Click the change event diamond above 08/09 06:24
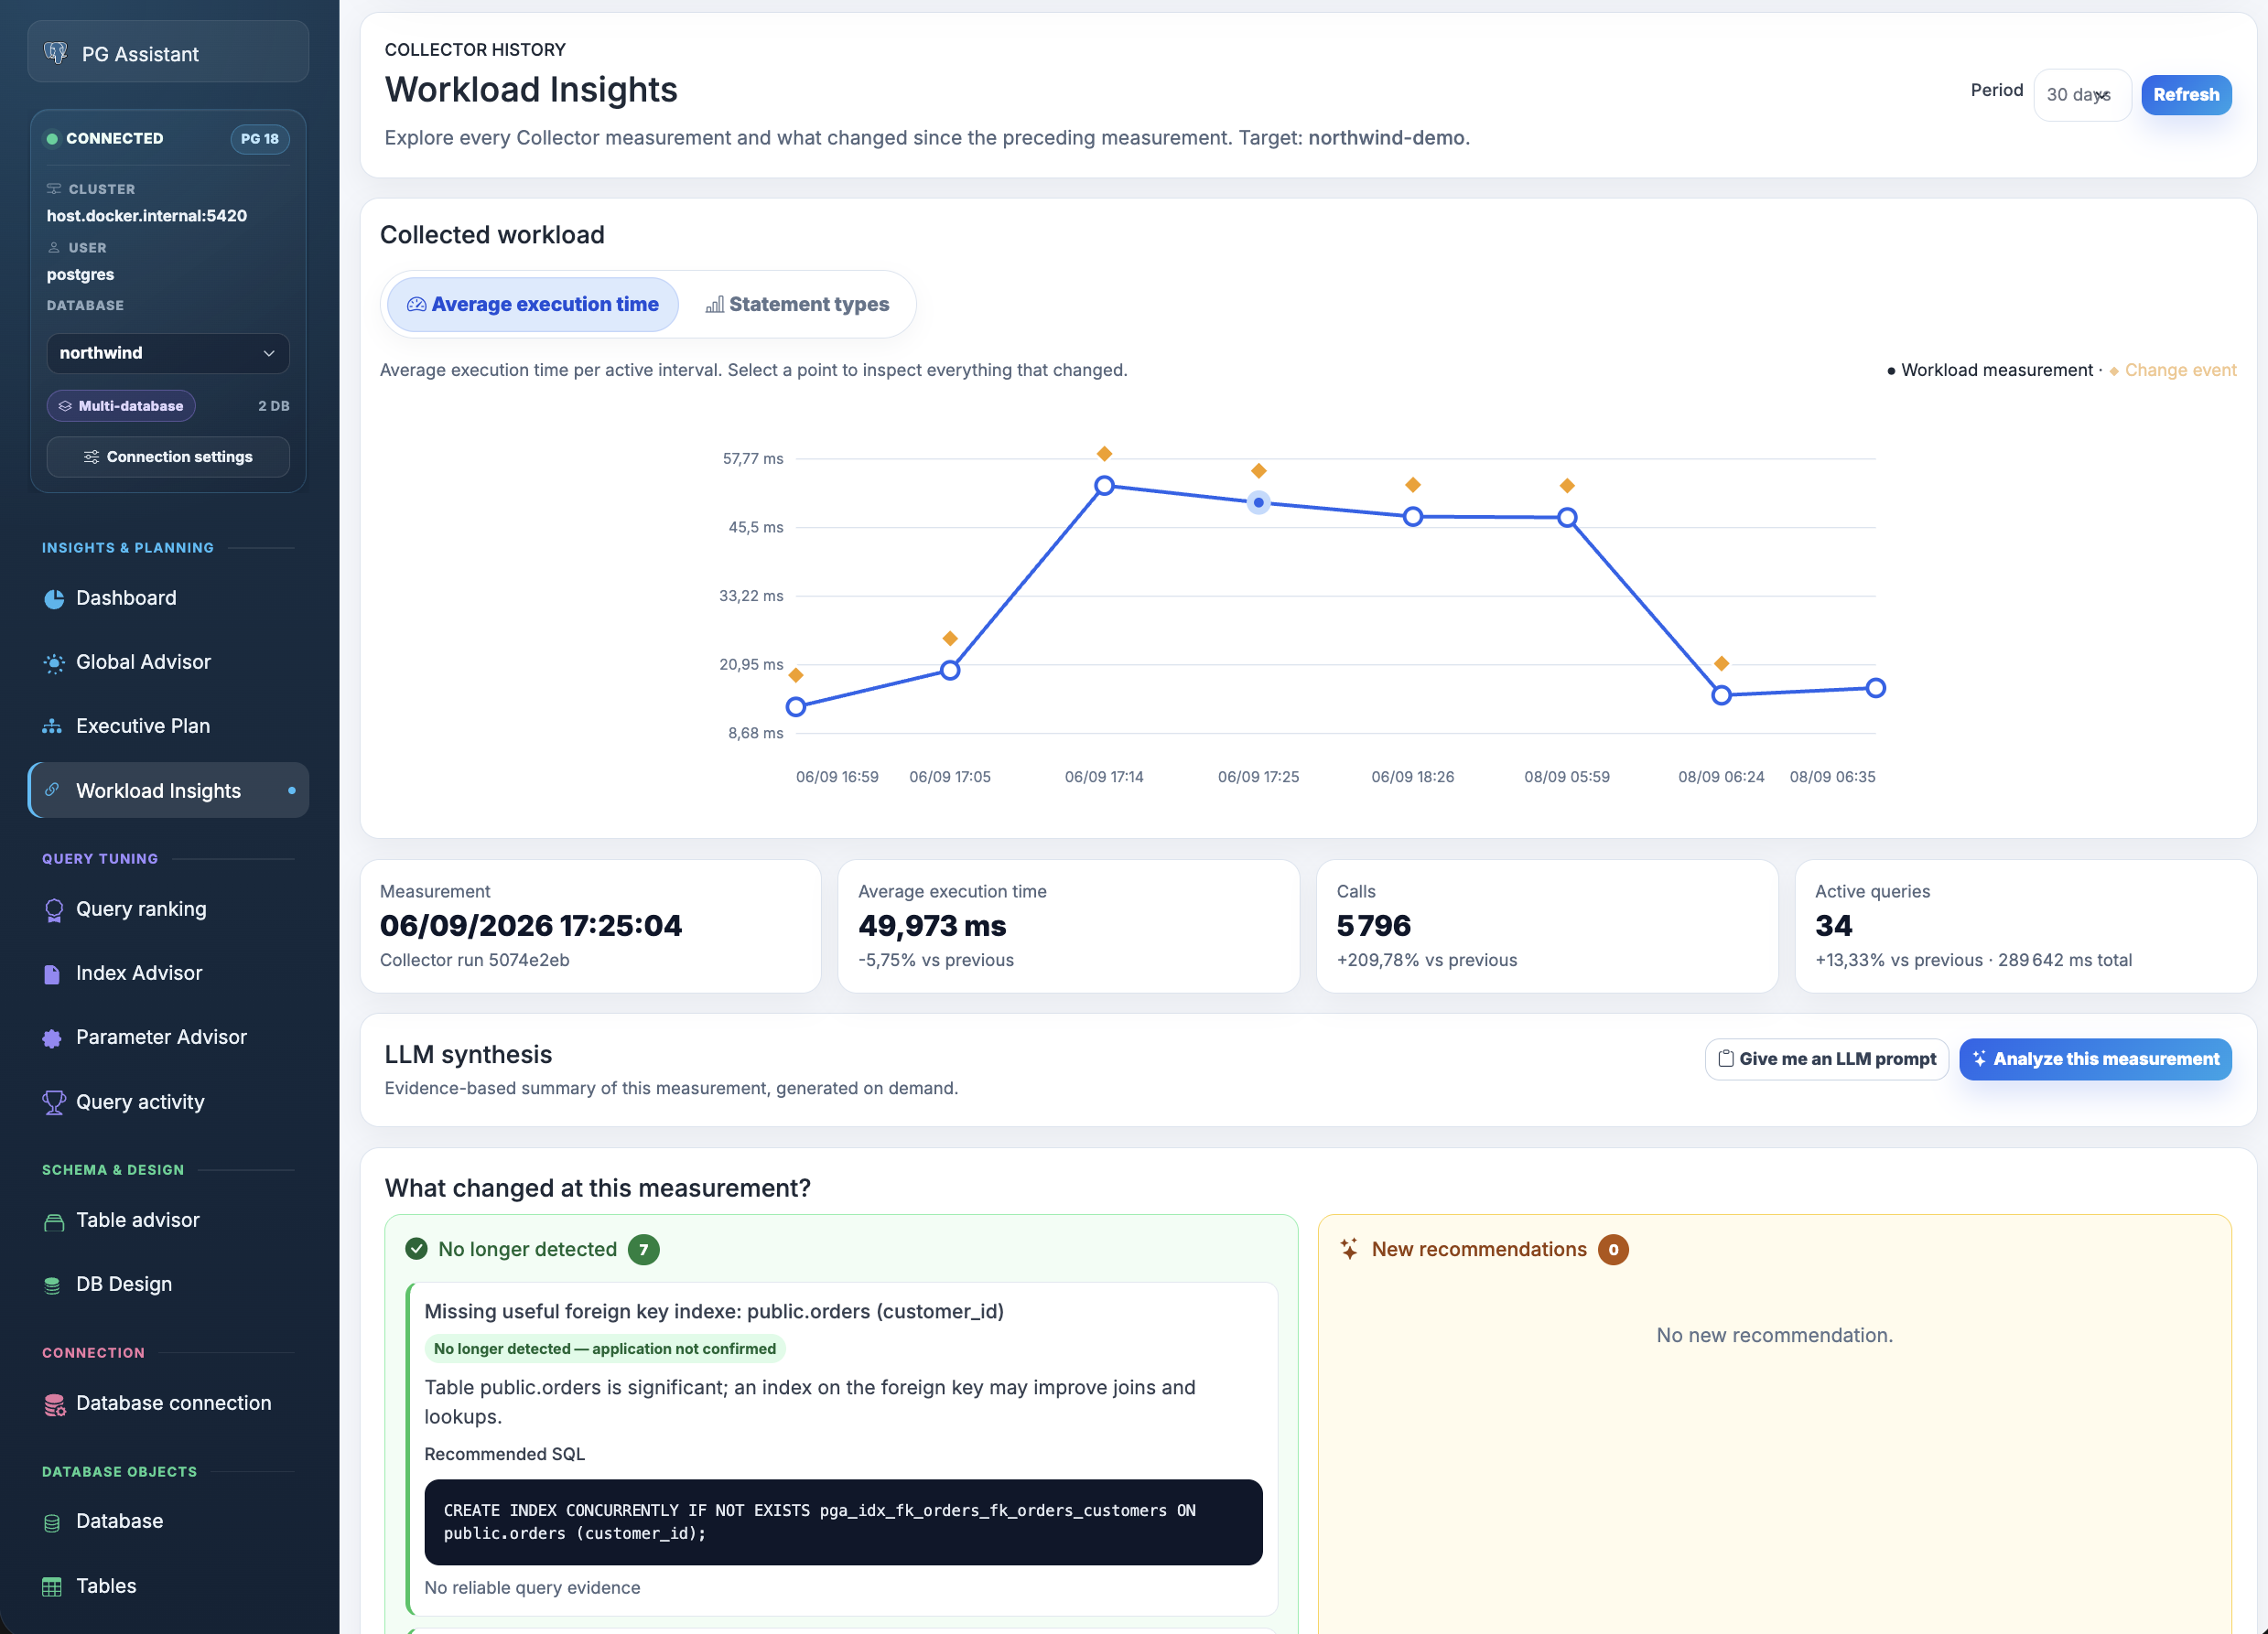 point(1721,663)
